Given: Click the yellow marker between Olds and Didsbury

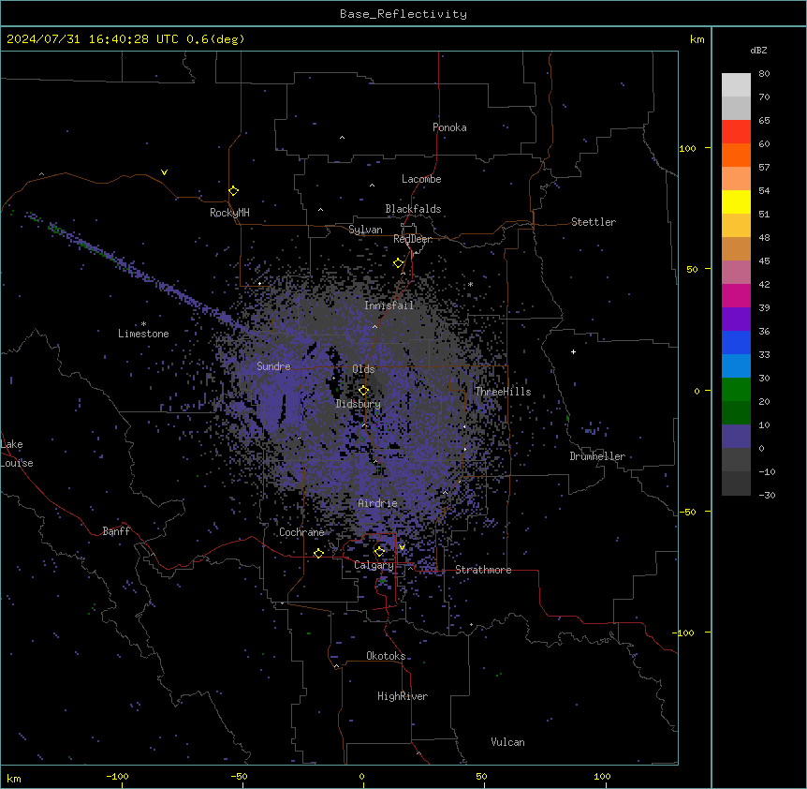Looking at the screenshot, I should click(363, 391).
